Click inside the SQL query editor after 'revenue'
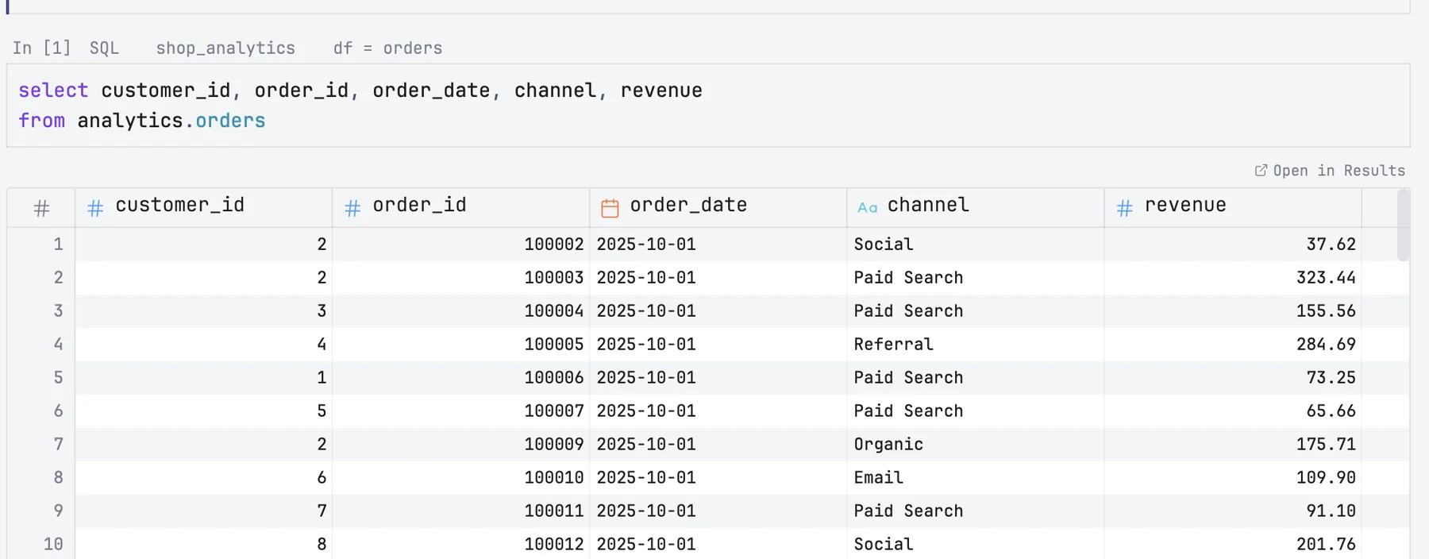 pos(703,91)
